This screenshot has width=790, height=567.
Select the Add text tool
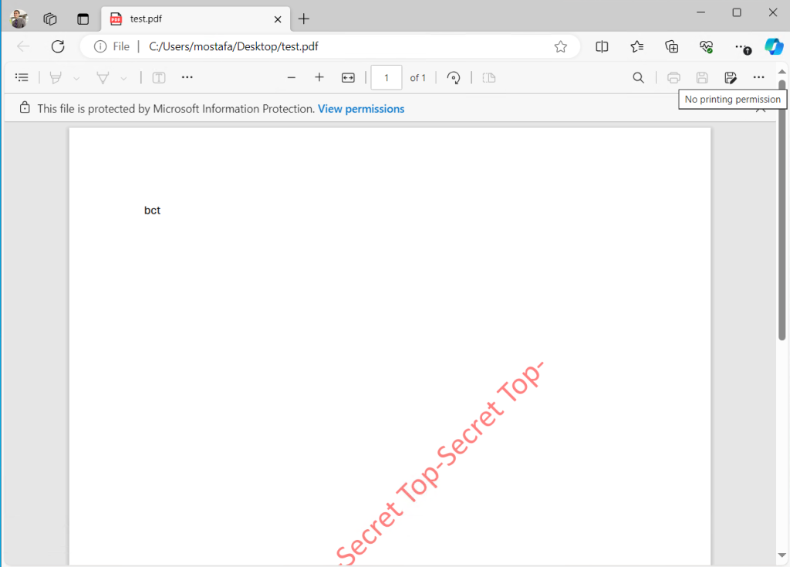click(159, 78)
